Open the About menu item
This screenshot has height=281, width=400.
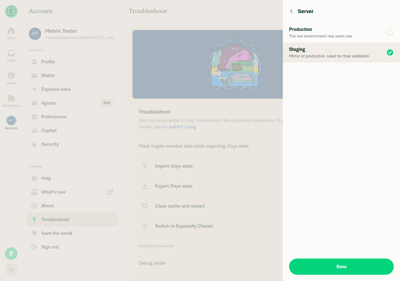72,206
